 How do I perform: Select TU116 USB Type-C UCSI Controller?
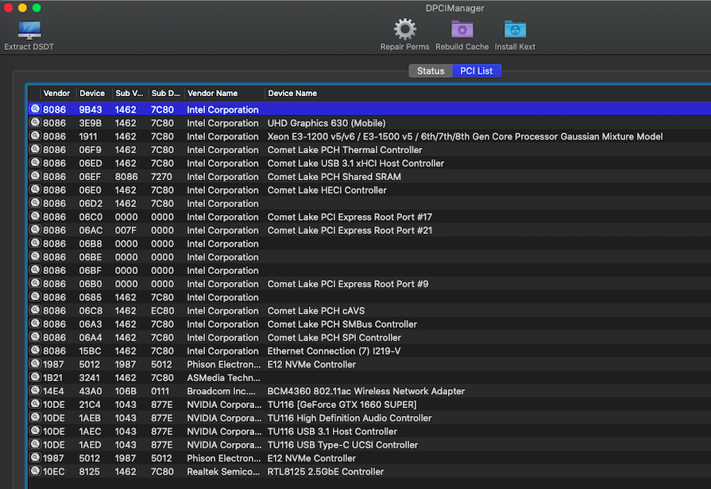[x=343, y=445]
